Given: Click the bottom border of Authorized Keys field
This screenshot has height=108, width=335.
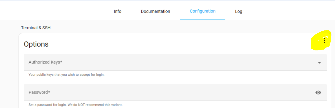Looking at the screenshot, I should (x=175, y=71).
